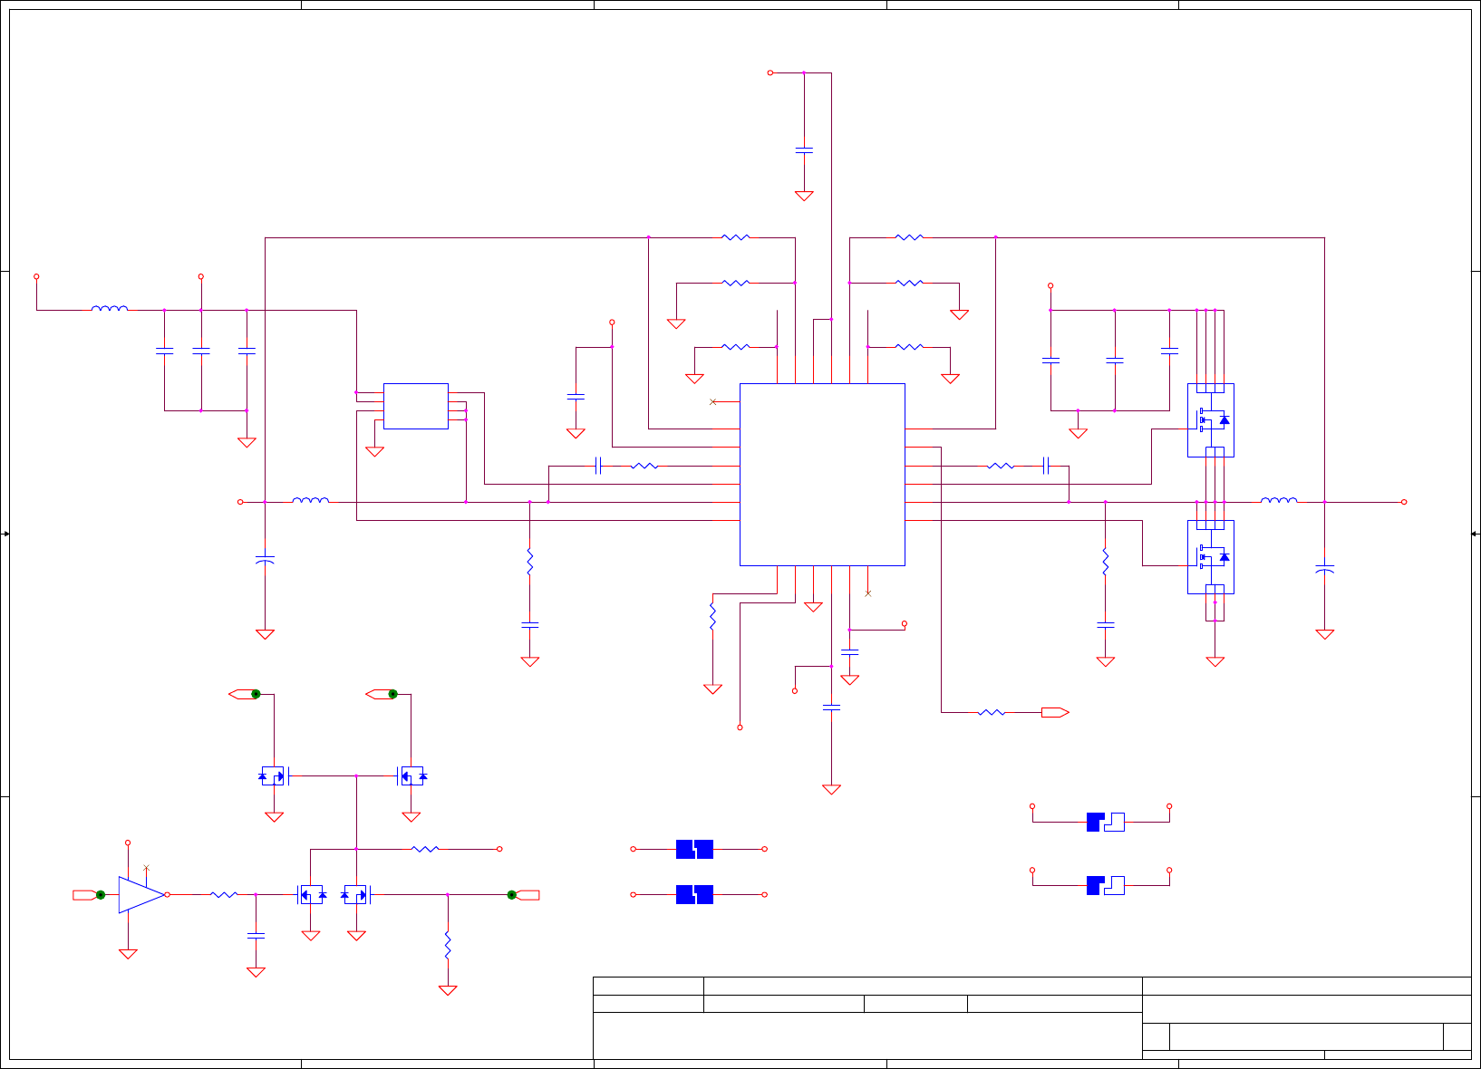Image resolution: width=1481 pixels, height=1069 pixels.
Task: Click the ground symbol below the top-center capacitor
Action: [804, 196]
